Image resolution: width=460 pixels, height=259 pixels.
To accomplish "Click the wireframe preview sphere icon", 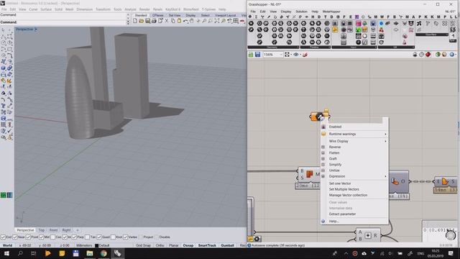I will (x=422, y=55).
